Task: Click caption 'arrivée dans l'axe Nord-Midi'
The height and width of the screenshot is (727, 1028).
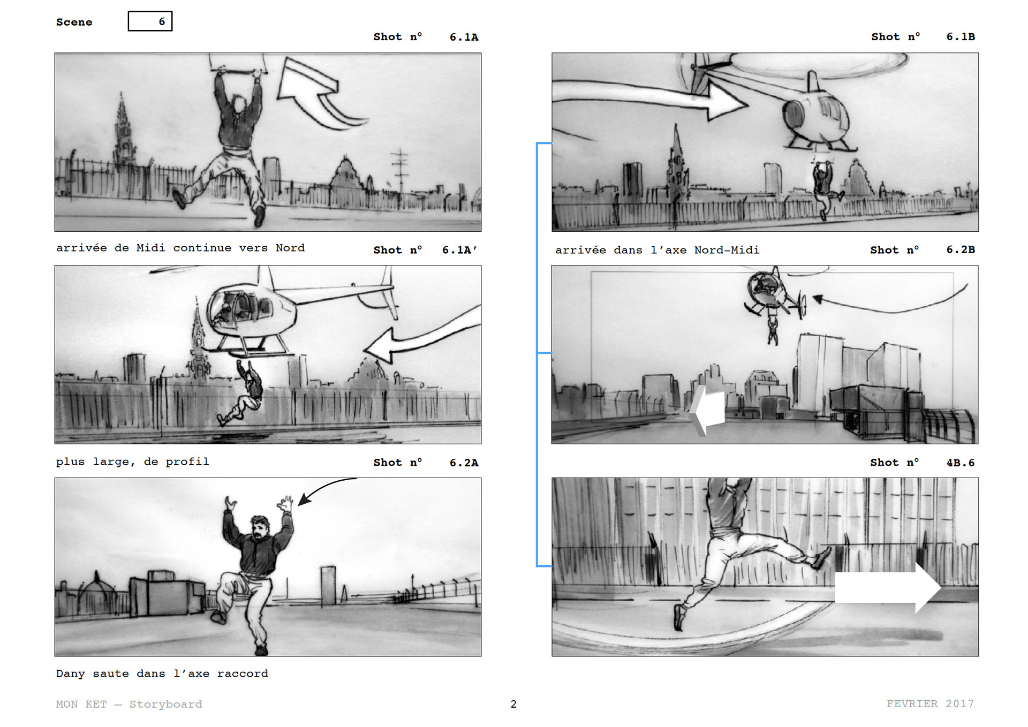Action: (x=657, y=250)
